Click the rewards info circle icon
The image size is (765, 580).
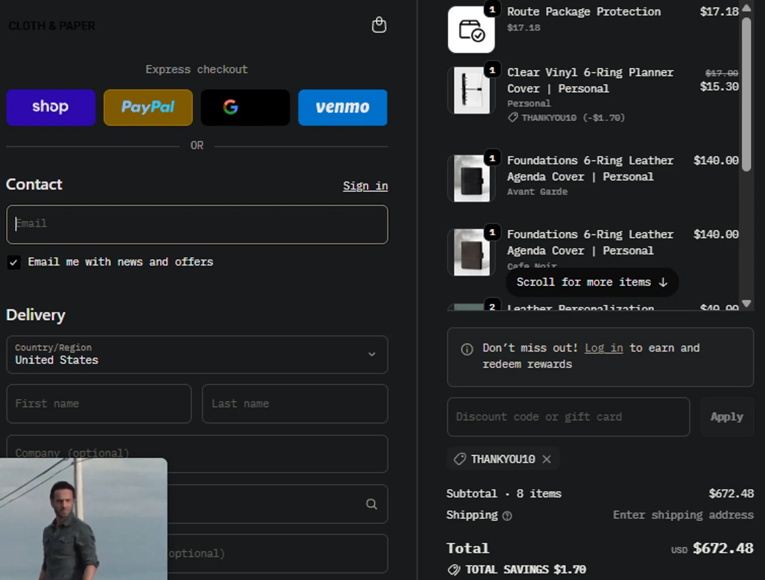[467, 349]
